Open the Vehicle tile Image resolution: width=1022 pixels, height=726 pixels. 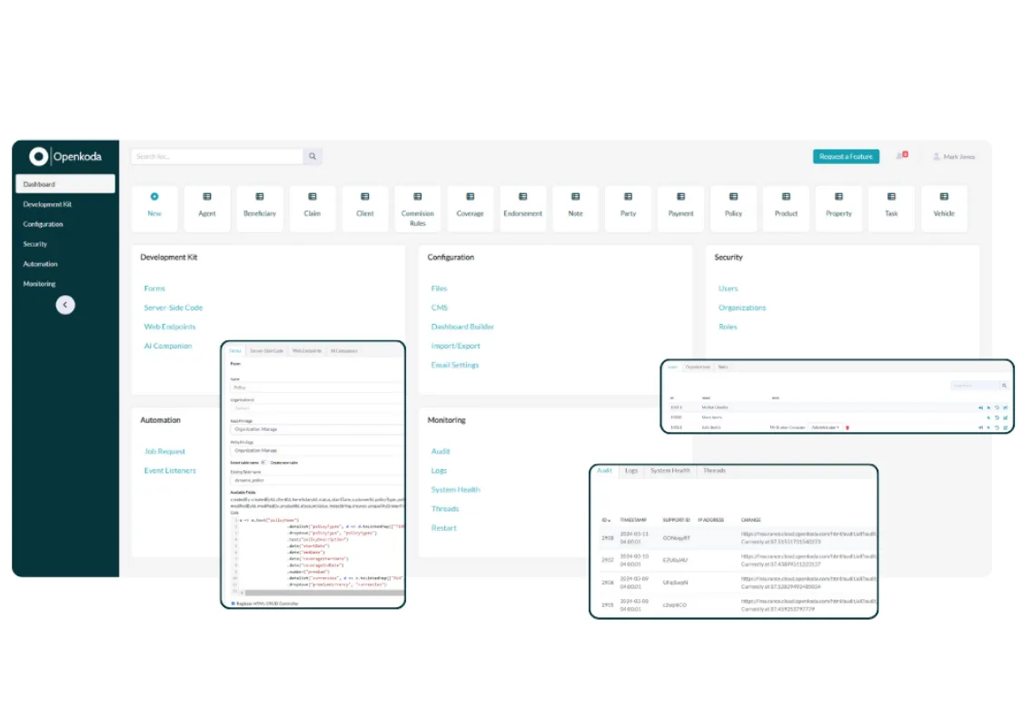coord(944,209)
